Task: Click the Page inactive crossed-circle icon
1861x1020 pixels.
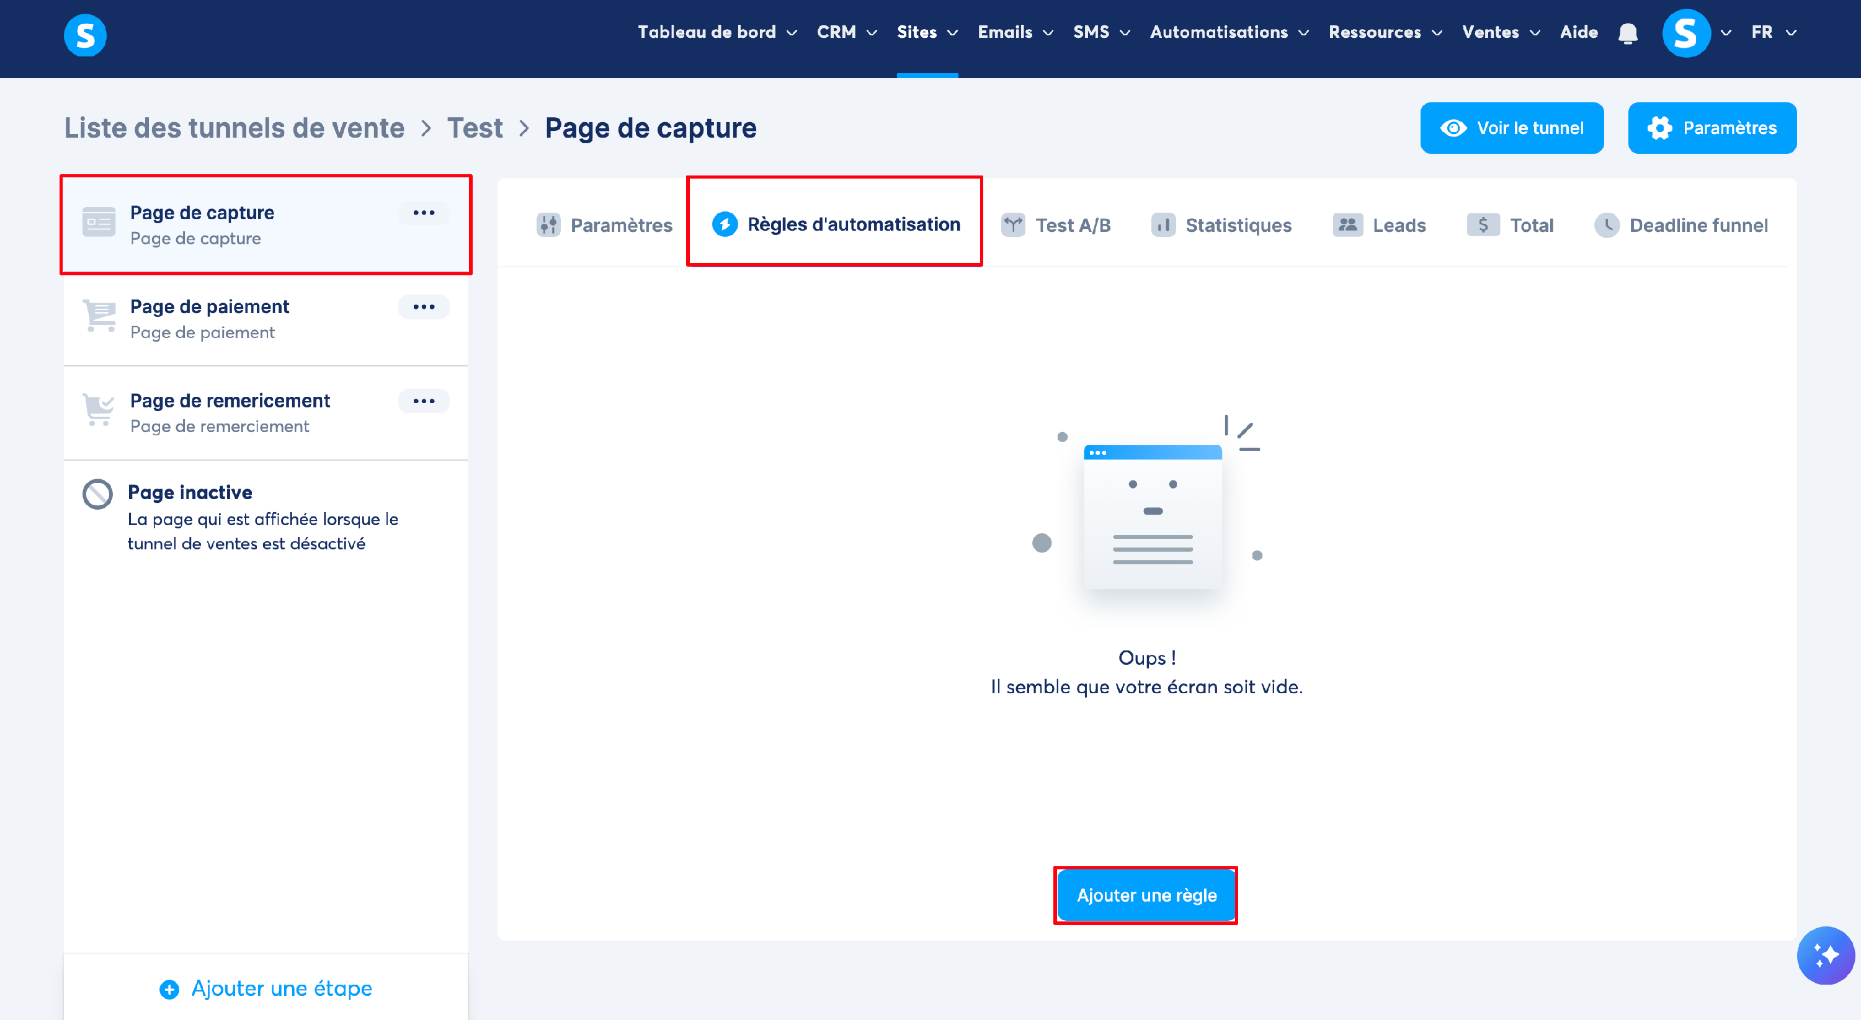Action: [x=97, y=494]
